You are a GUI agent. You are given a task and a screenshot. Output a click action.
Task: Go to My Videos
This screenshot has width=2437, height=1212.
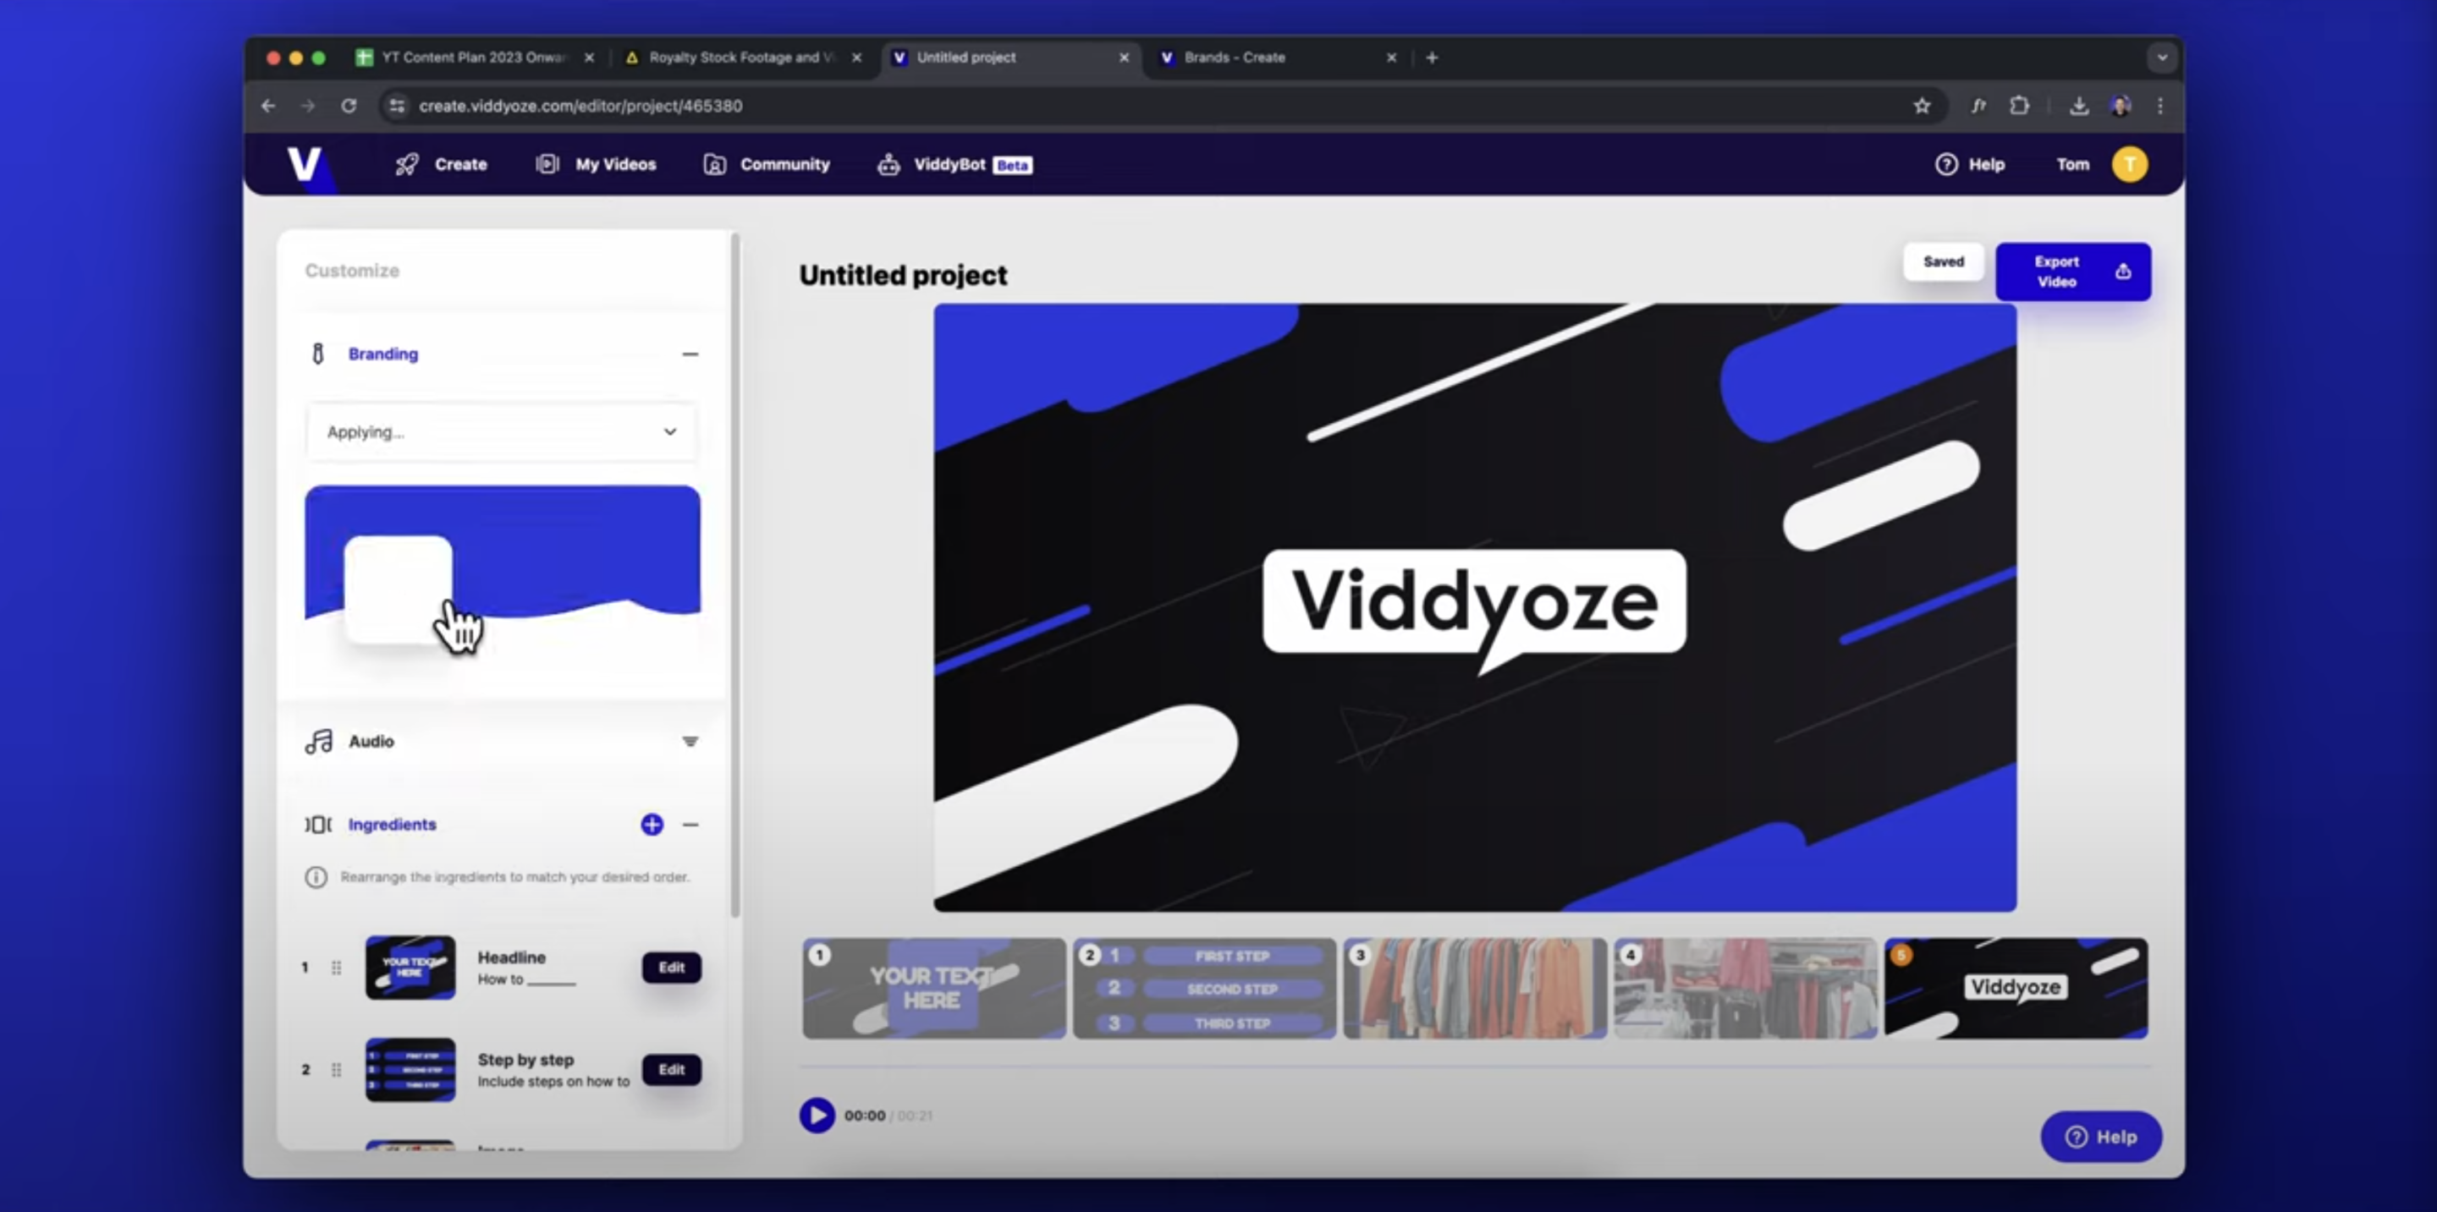[596, 164]
